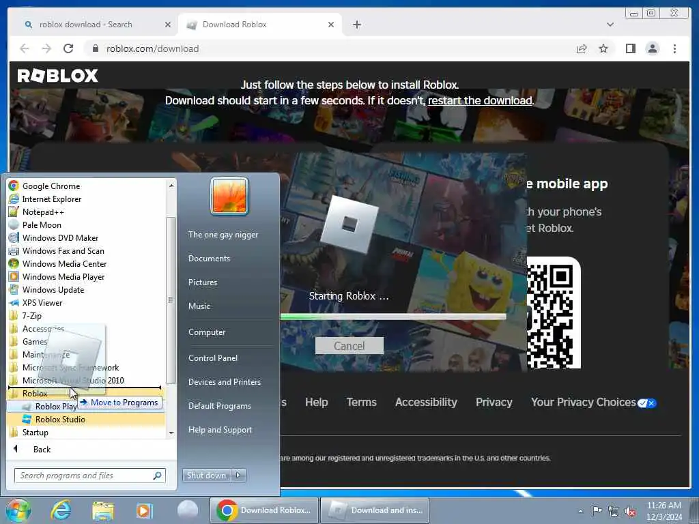Open a new Chrome tab
This screenshot has height=524, width=699.
point(356,25)
